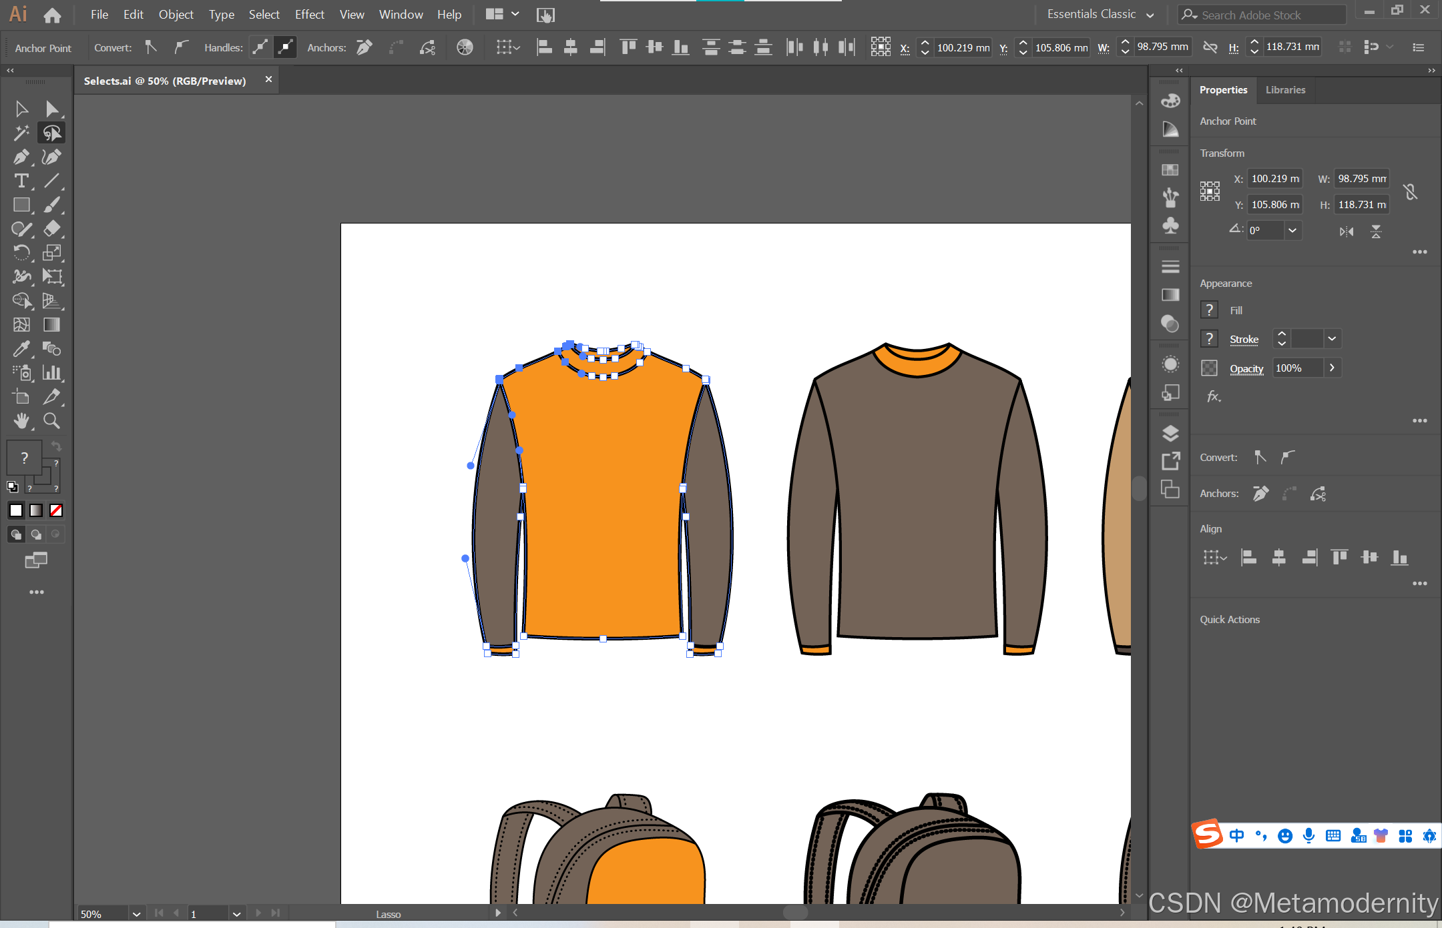Set fill mode to None
1442x928 pixels.
[x=56, y=510]
